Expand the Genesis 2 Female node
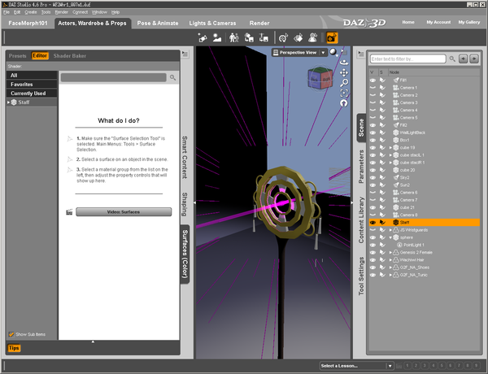488x374 pixels. tap(390, 252)
